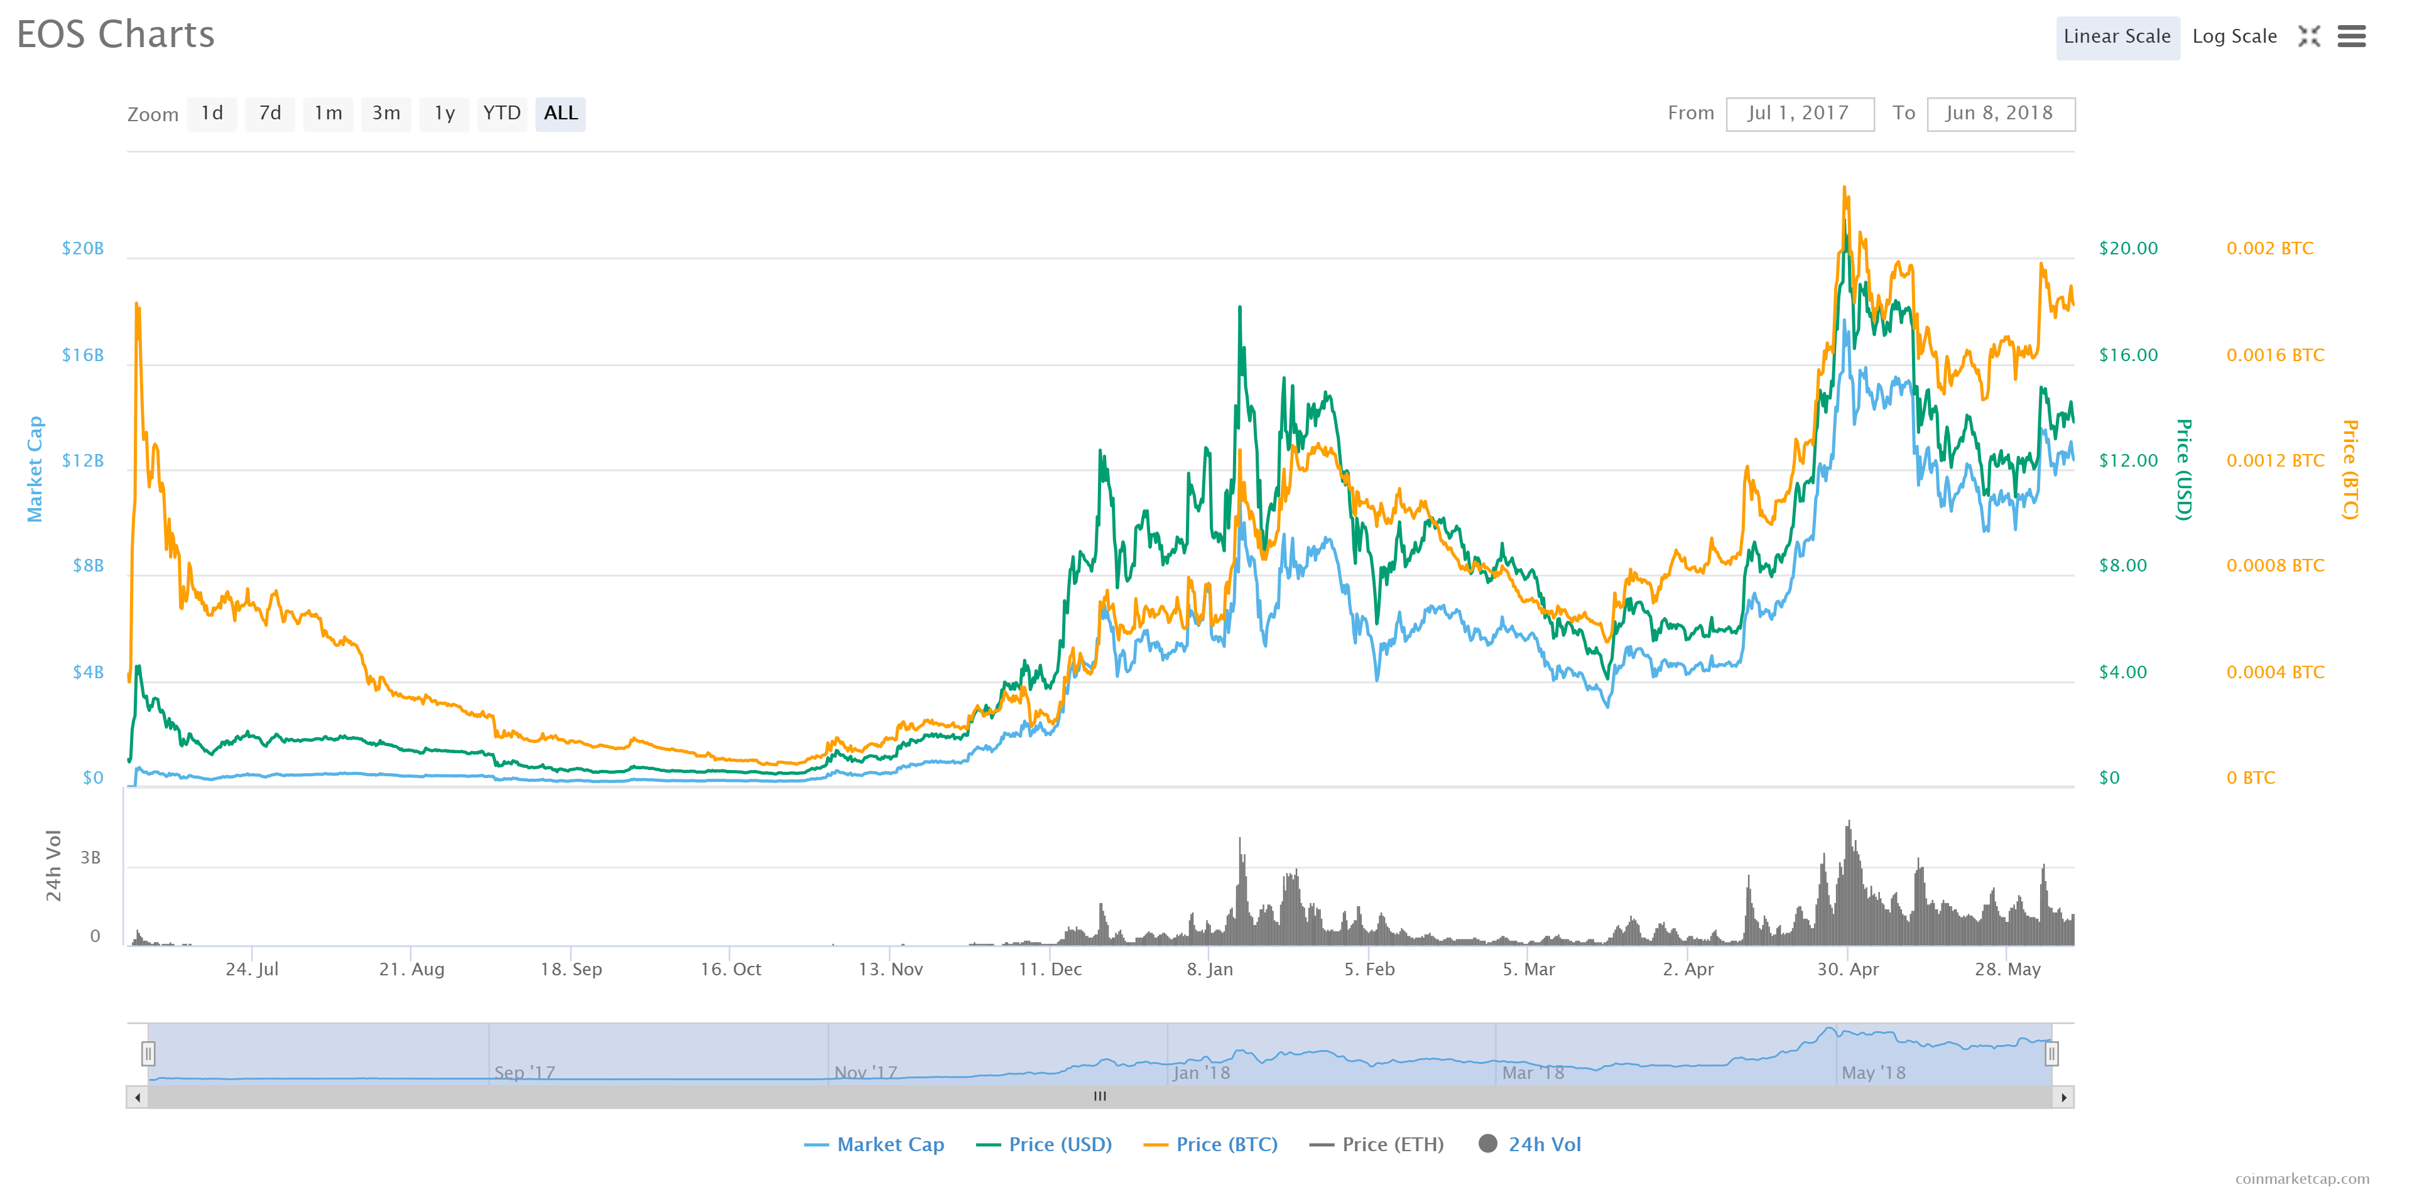Open the chart hamburger menu
The image size is (2412, 1192).
click(x=2351, y=36)
